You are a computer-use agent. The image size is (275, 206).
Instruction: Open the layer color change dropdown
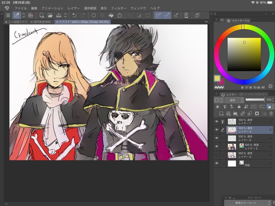270,107
